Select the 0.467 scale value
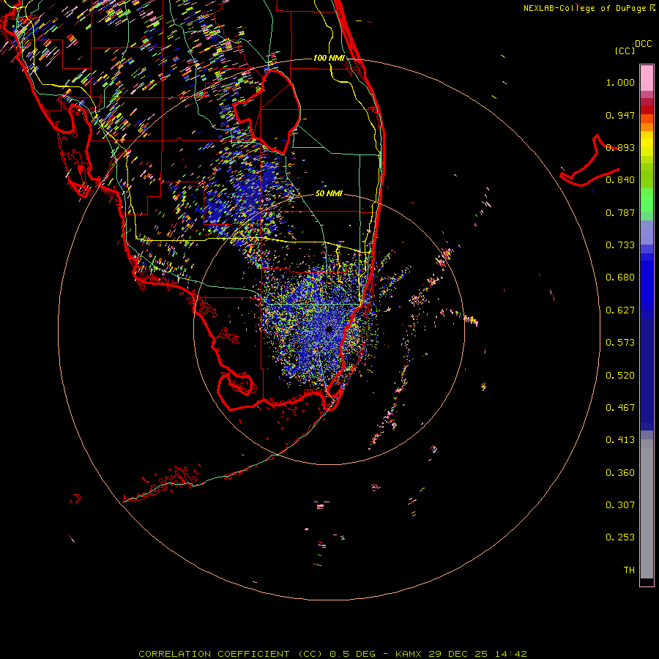This screenshot has width=659, height=659. click(620, 408)
